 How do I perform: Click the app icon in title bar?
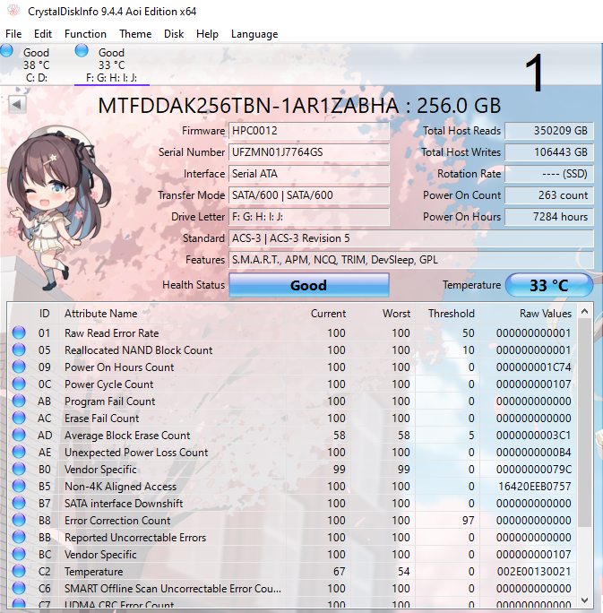(x=12, y=11)
